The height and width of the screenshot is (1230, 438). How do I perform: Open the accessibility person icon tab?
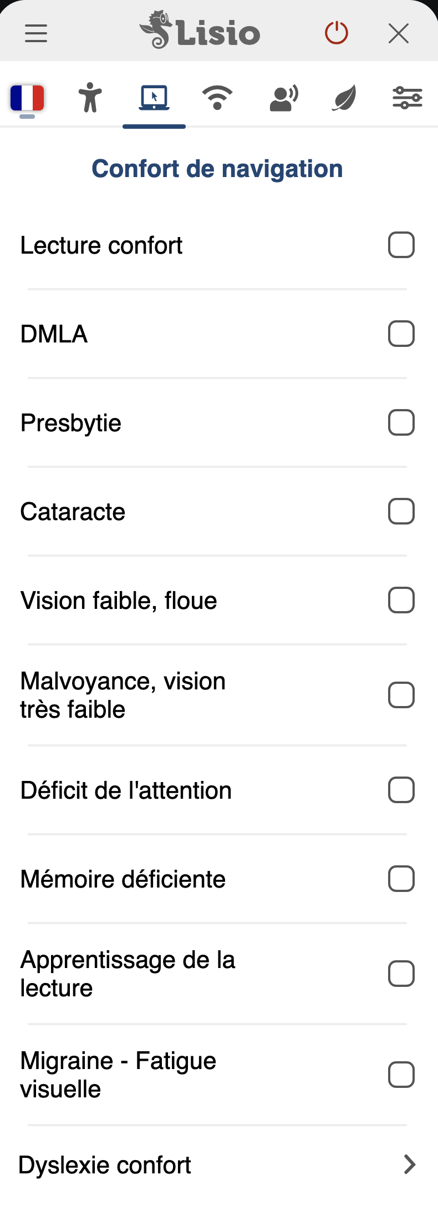[90, 98]
